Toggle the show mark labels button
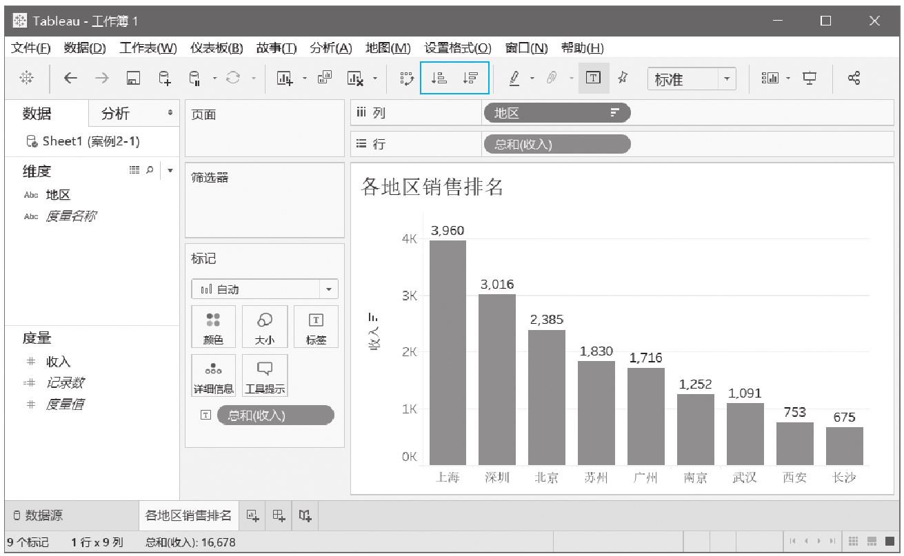 (x=593, y=79)
